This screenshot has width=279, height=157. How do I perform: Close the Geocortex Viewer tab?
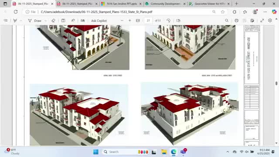pos(228,4)
